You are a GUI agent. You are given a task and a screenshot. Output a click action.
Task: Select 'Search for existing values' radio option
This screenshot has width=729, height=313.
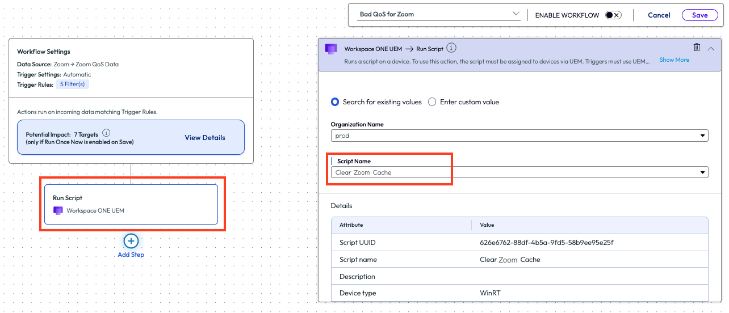click(335, 102)
